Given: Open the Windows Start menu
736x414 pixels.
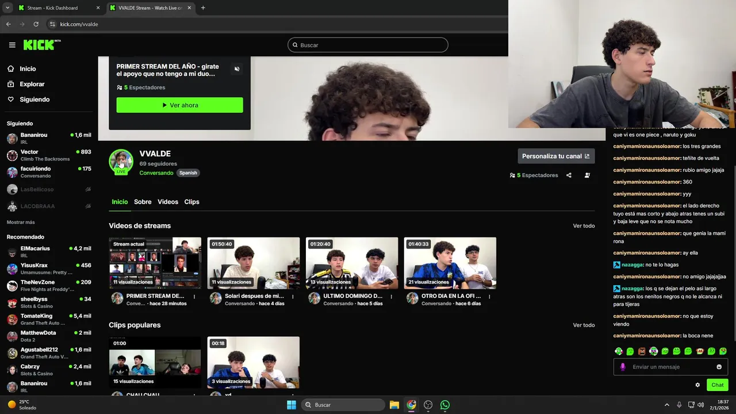Looking at the screenshot, I should click(x=292, y=405).
